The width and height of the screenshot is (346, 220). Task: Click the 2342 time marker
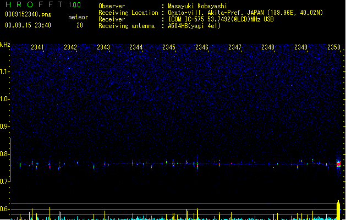[70, 47]
